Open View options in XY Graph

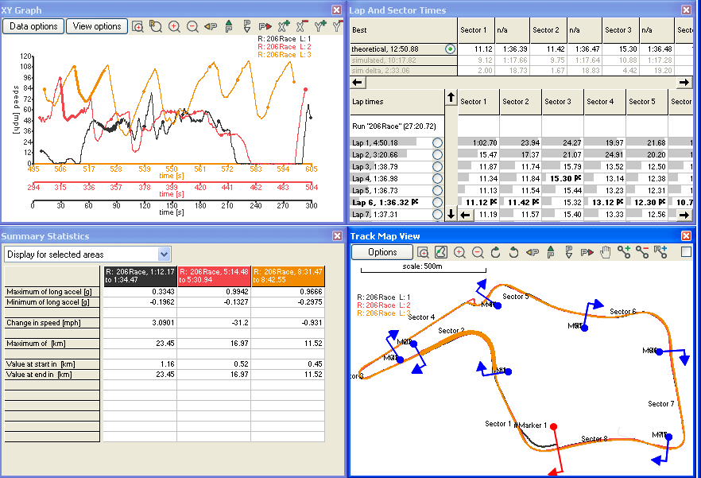tap(97, 26)
